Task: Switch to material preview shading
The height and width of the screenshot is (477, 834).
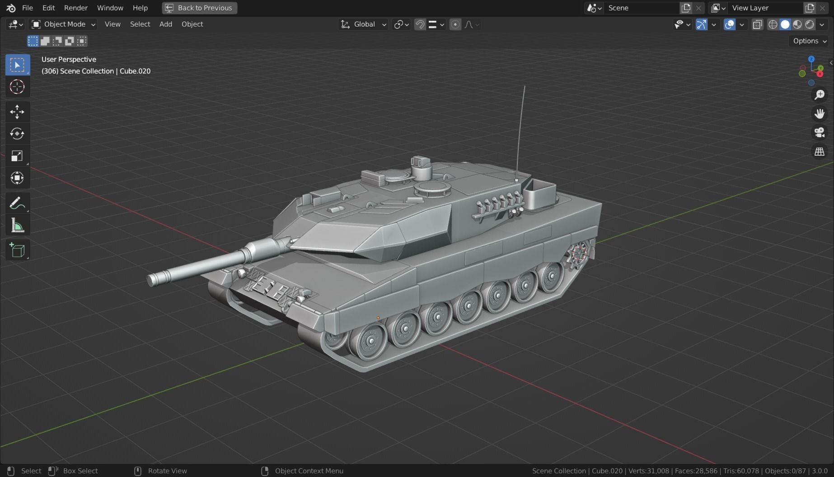Action: click(797, 24)
